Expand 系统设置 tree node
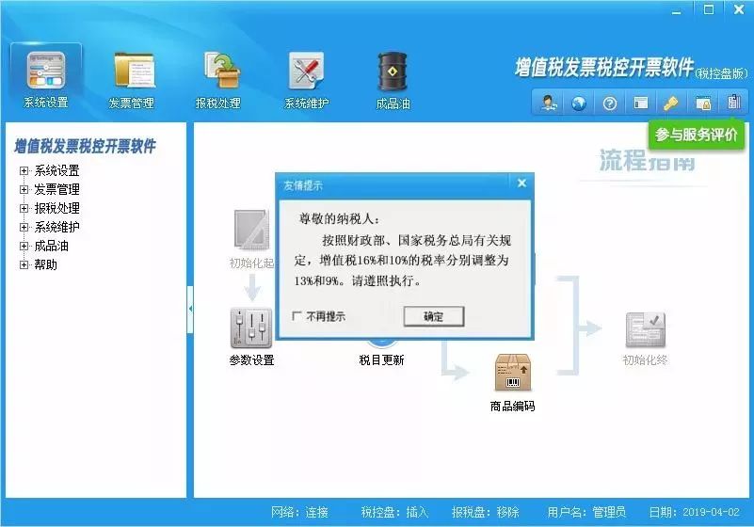 (24, 171)
